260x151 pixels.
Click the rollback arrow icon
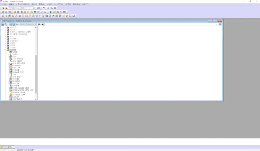point(38,8)
